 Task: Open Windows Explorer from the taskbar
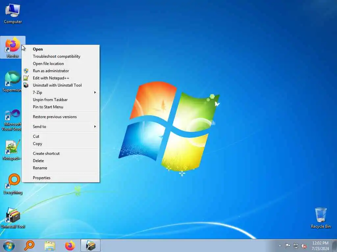point(50,245)
